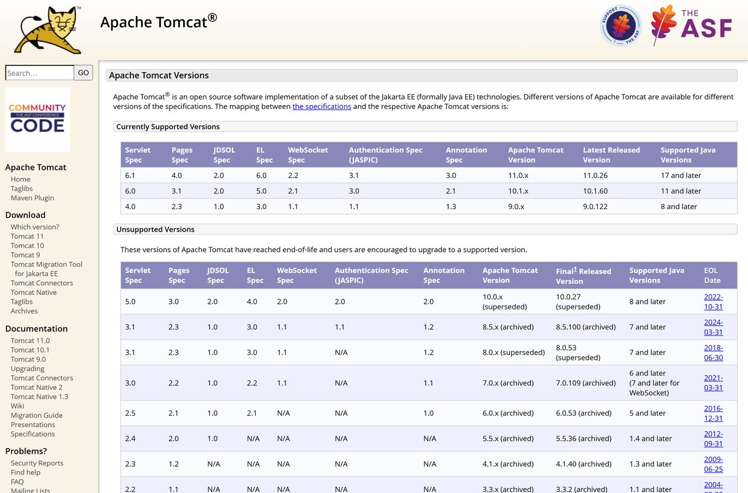Select '7.0.109 (archived)' cell
The image size is (748, 493).
[588, 383]
